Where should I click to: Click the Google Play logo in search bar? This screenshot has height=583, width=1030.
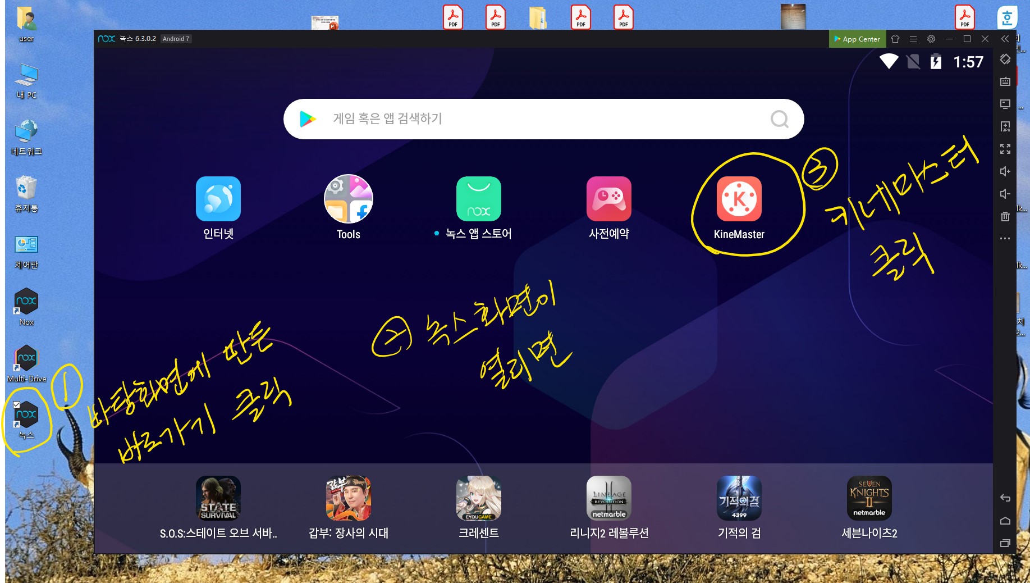coord(308,119)
